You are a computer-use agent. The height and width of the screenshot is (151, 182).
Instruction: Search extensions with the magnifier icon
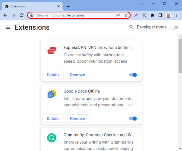tap(131, 27)
